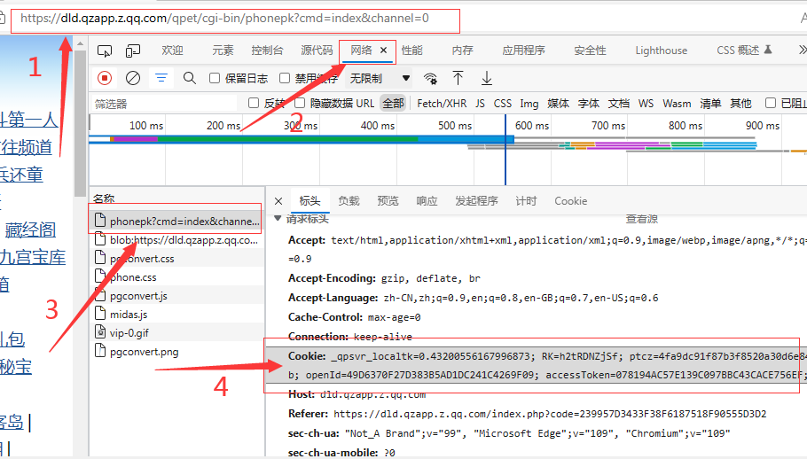
Task: Filter requests by 清单 manifest type
Action: [710, 104]
